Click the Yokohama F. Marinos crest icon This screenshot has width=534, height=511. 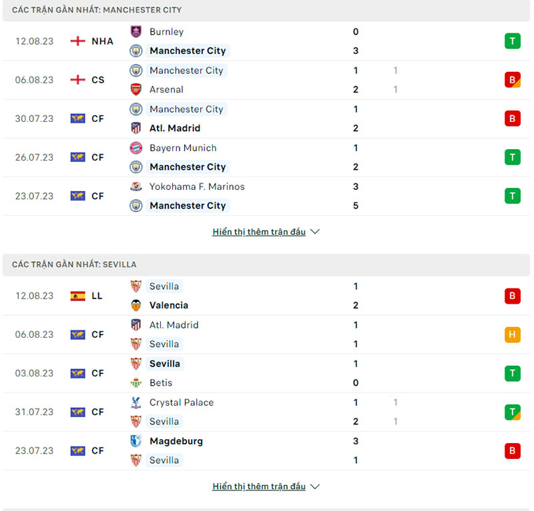click(x=136, y=187)
